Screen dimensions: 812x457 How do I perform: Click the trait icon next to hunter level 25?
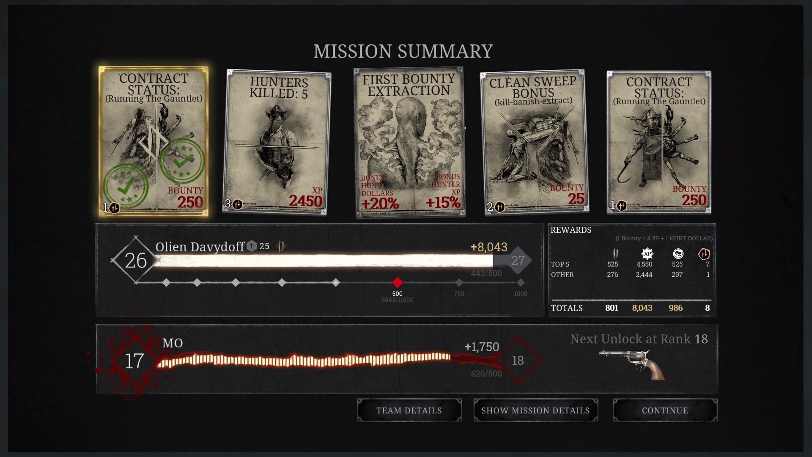(281, 246)
